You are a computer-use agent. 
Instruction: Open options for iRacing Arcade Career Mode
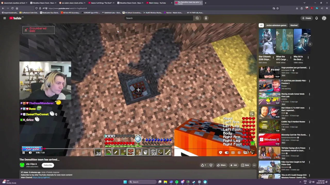tap(309, 94)
